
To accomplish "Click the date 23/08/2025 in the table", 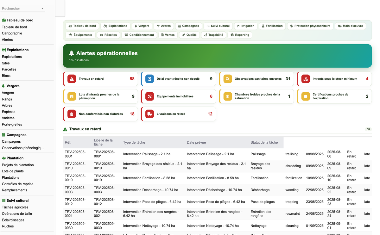I will pyautogui.click(x=315, y=202).
